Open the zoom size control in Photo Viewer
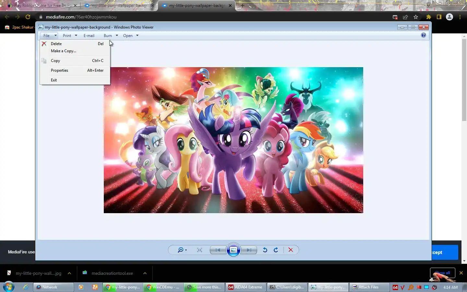 pyautogui.click(x=182, y=250)
